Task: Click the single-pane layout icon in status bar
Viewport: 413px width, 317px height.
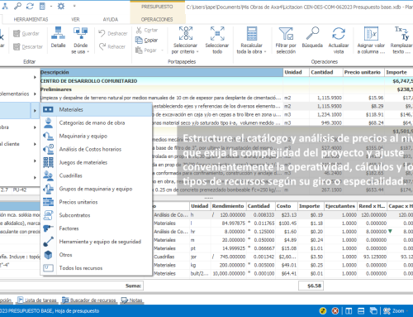Action: [x=349, y=311]
